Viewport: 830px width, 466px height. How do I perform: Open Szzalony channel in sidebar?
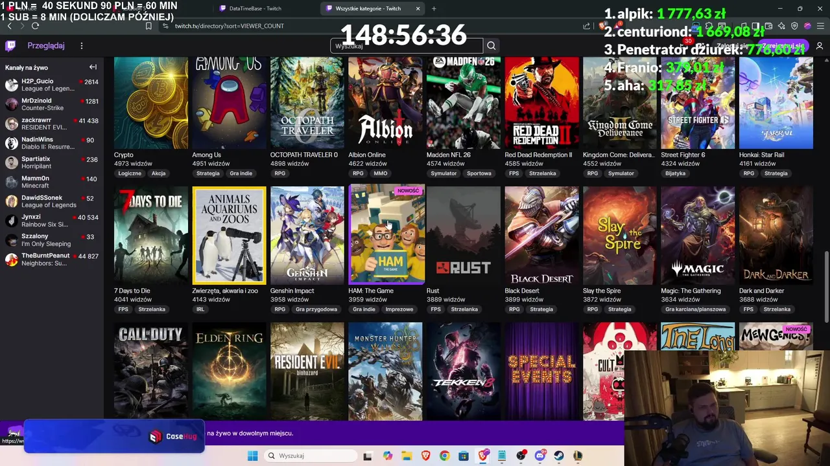(x=52, y=240)
